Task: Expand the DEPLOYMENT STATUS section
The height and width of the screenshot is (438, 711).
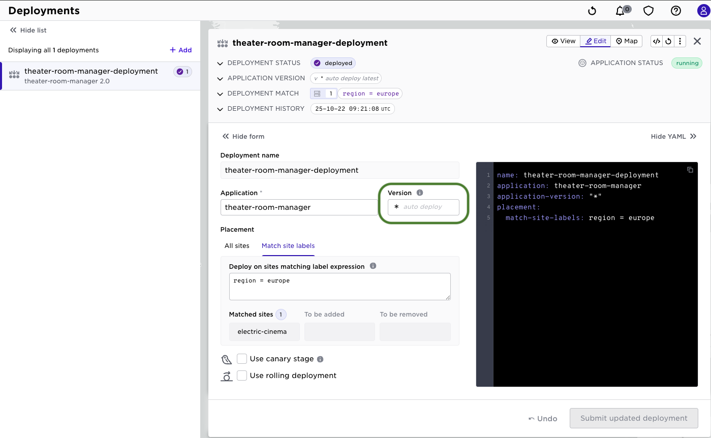Action: coord(220,64)
